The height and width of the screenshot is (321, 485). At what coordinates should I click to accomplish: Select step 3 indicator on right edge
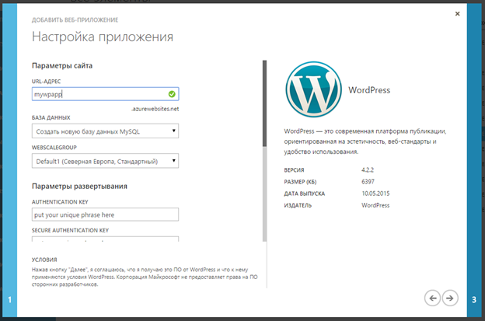[x=474, y=300]
